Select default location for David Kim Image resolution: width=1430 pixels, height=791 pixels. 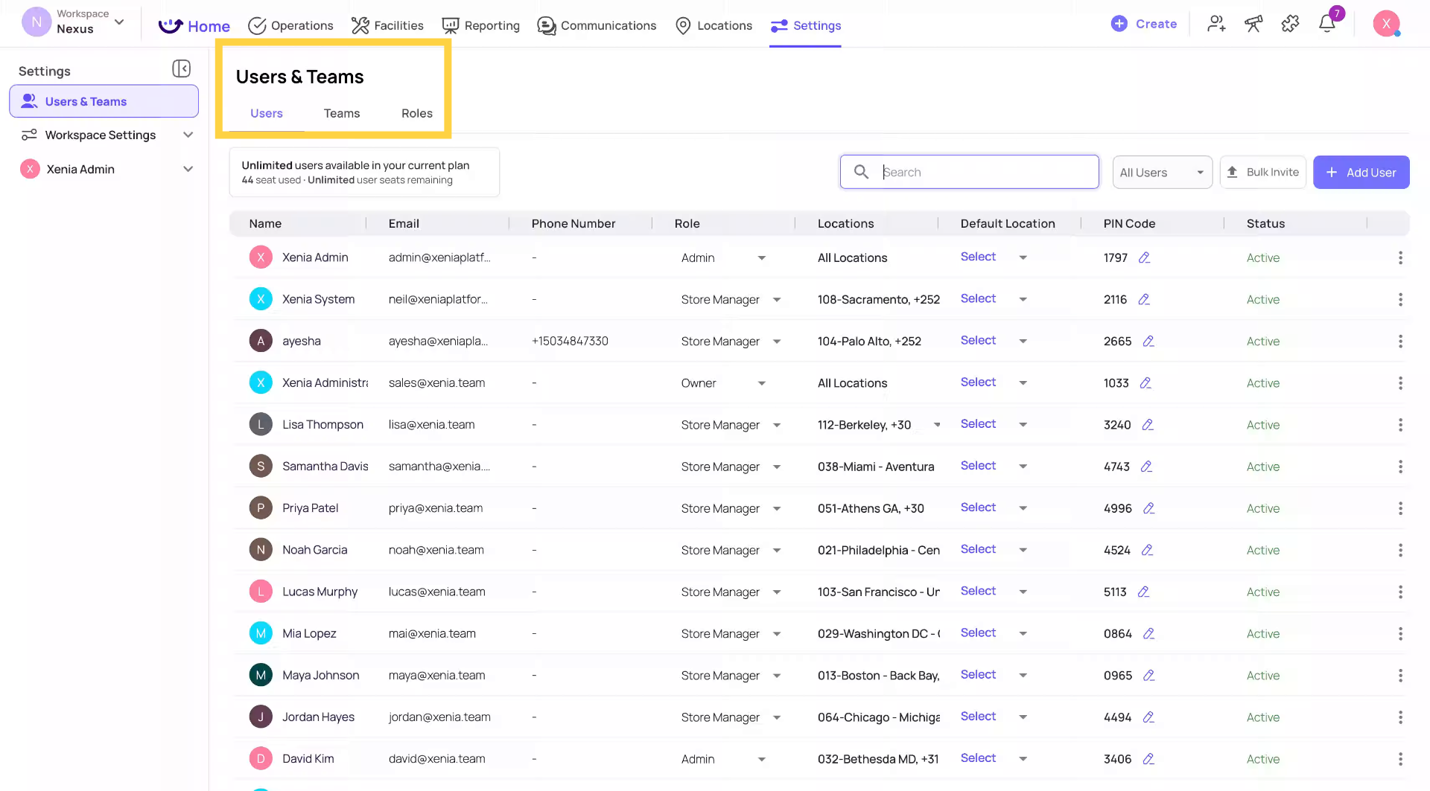[994, 758]
